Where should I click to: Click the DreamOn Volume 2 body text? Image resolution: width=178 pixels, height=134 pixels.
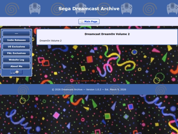coord(50,41)
